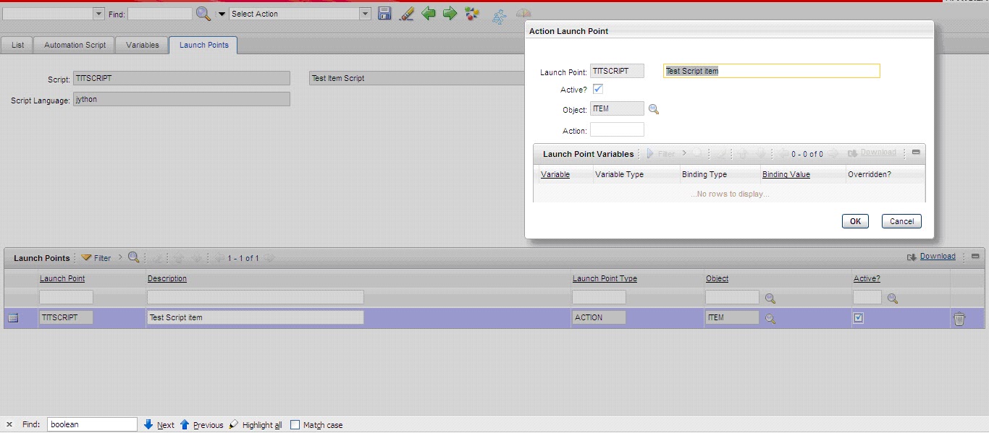Screen dimensions: 989x433
Task: Toggle the Active? checkbox in the dialog
Action: (x=598, y=89)
